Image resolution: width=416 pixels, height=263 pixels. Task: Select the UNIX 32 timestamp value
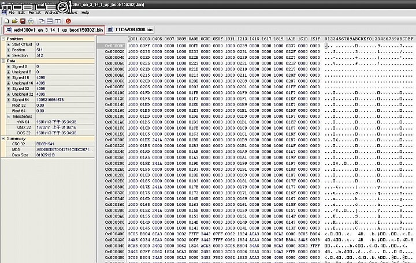pos(56,127)
